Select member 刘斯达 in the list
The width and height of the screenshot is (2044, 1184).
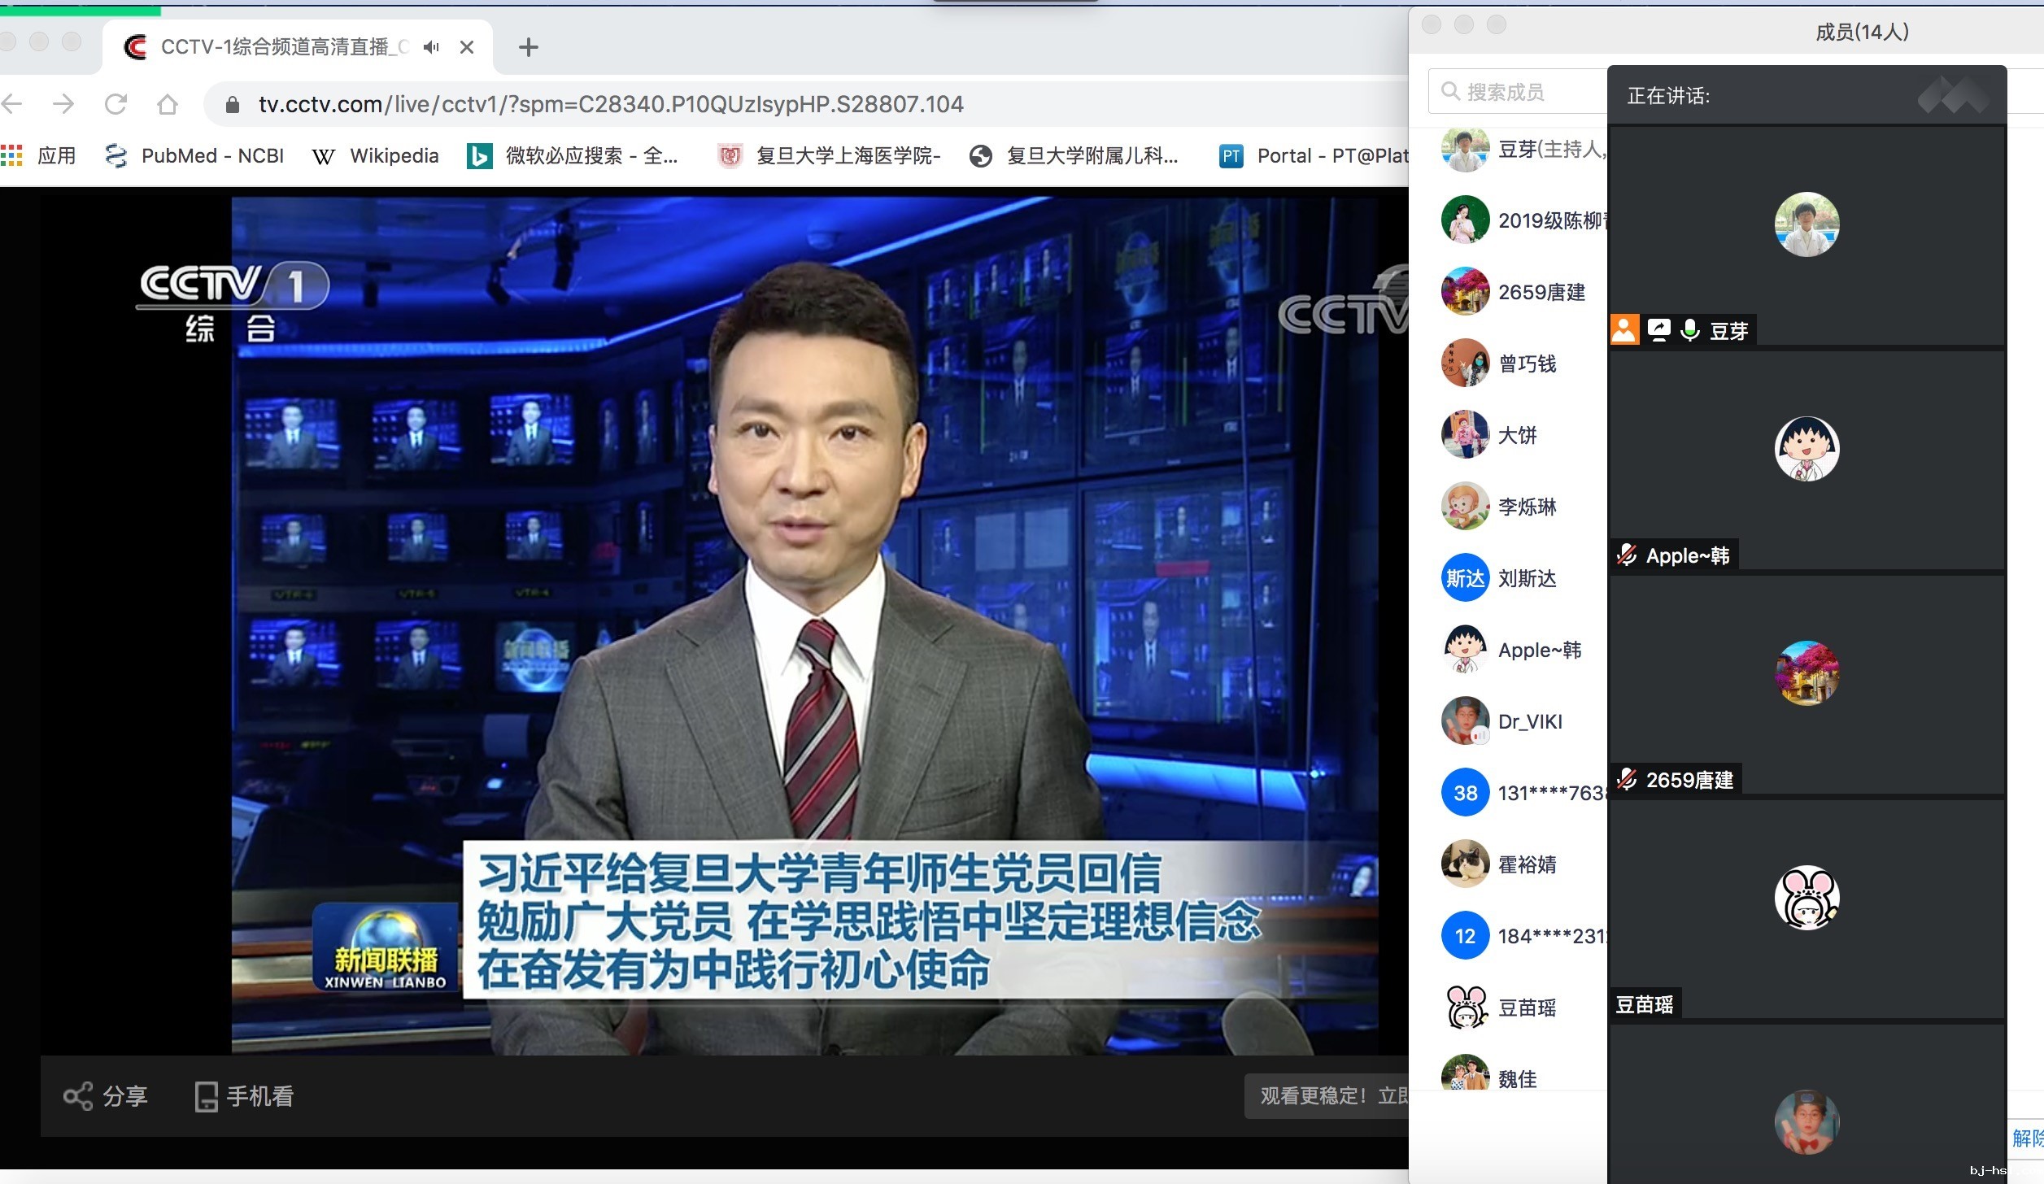pos(1526,578)
